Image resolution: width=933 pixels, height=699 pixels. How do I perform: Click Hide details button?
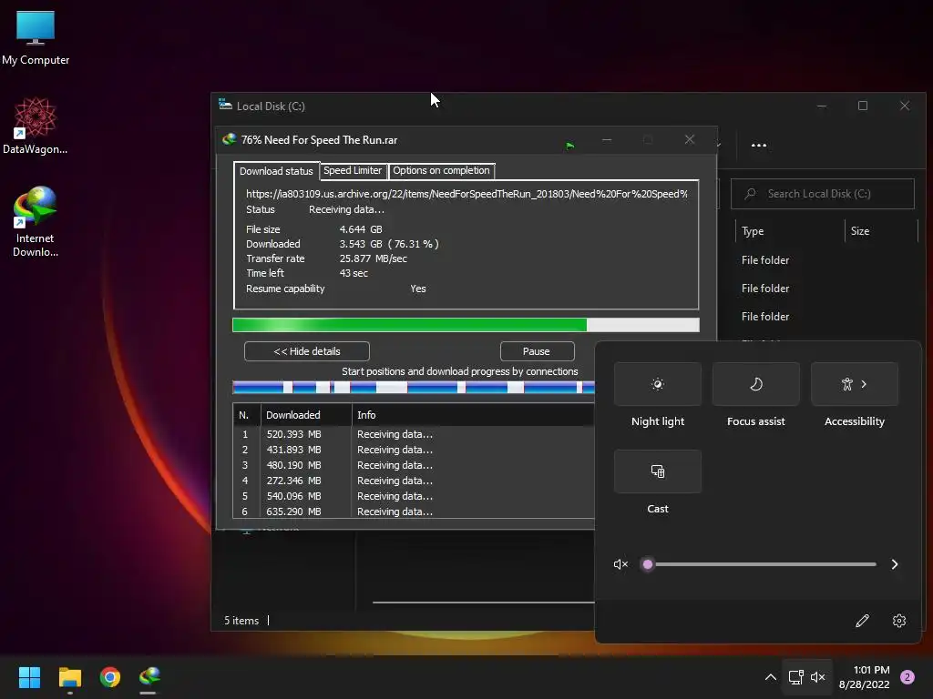point(306,351)
